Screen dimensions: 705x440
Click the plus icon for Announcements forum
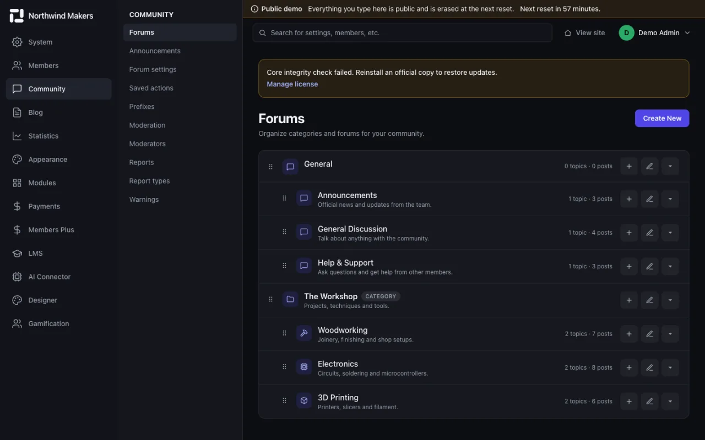pos(629,199)
